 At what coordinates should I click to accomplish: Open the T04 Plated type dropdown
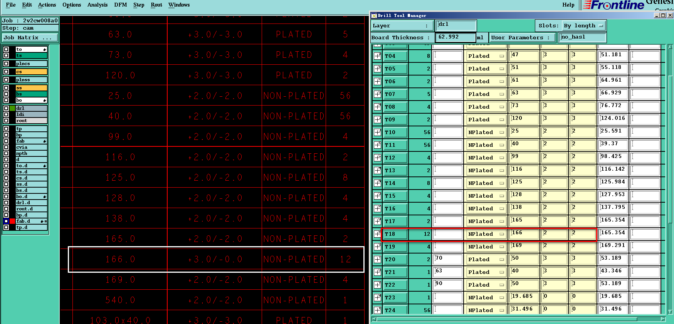click(x=486, y=56)
